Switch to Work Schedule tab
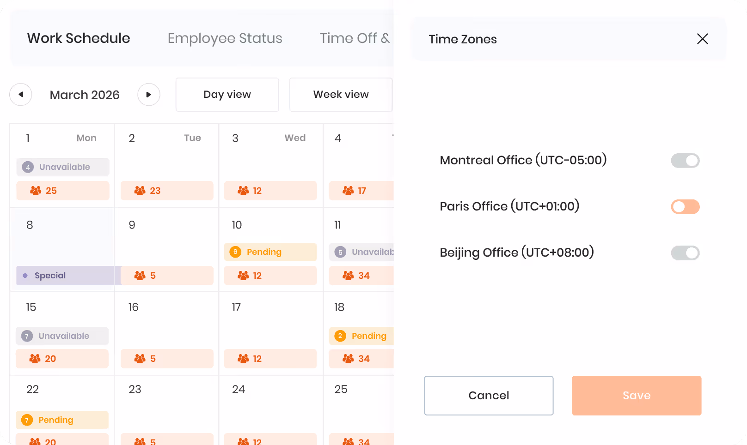This screenshot has height=445, width=747. (79, 38)
